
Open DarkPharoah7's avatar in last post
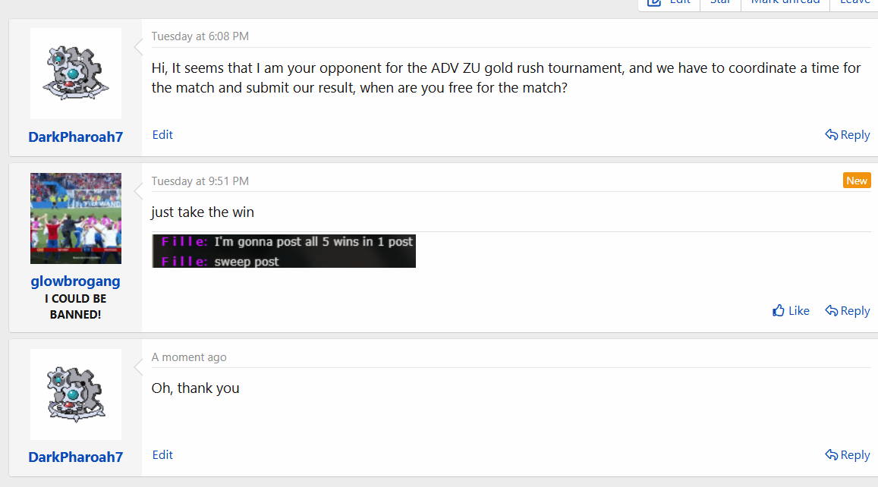(75, 394)
